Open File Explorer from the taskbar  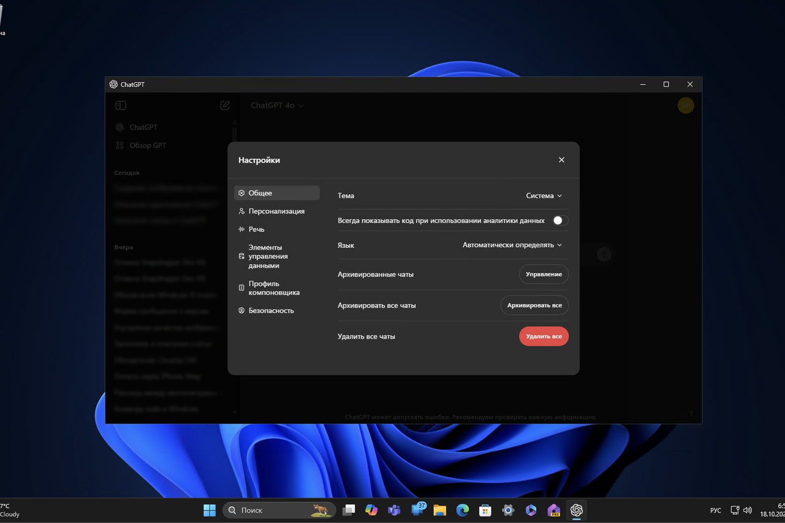click(x=440, y=510)
